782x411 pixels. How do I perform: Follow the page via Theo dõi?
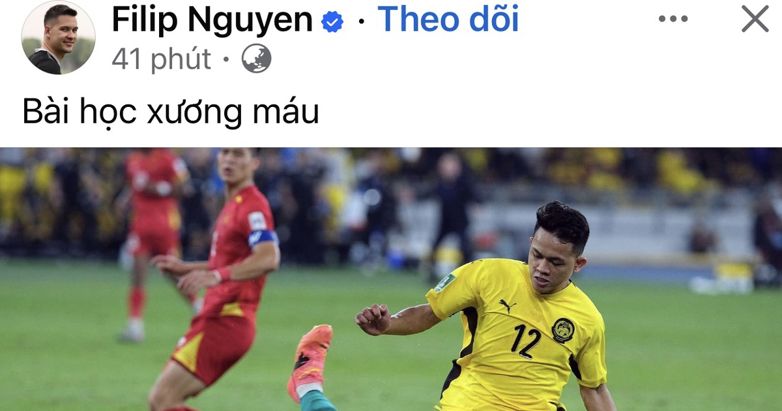[448, 19]
